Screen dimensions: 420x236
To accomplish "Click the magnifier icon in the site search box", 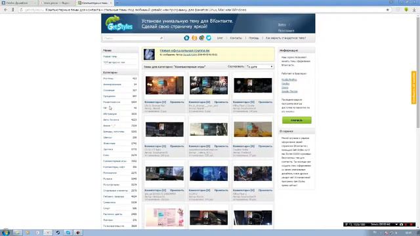I will point(161,38).
